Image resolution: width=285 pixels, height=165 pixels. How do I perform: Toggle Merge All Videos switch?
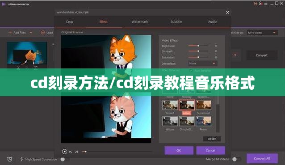(x=236, y=159)
